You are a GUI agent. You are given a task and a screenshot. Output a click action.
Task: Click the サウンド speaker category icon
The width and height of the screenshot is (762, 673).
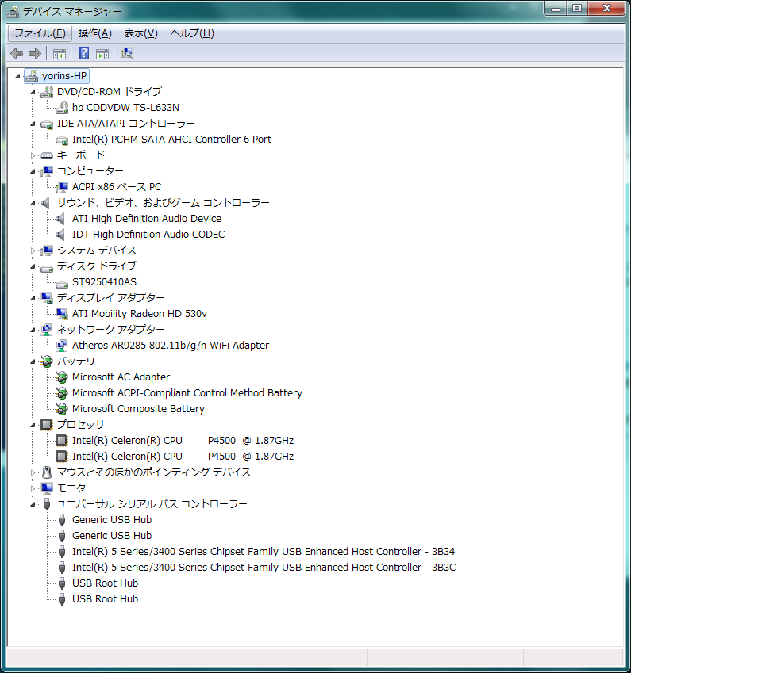tap(46, 203)
